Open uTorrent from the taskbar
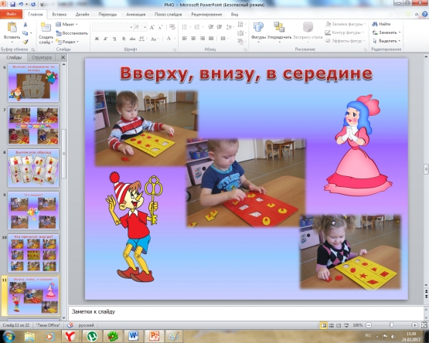Image resolution: width=429 pixels, height=343 pixels. (x=92, y=336)
